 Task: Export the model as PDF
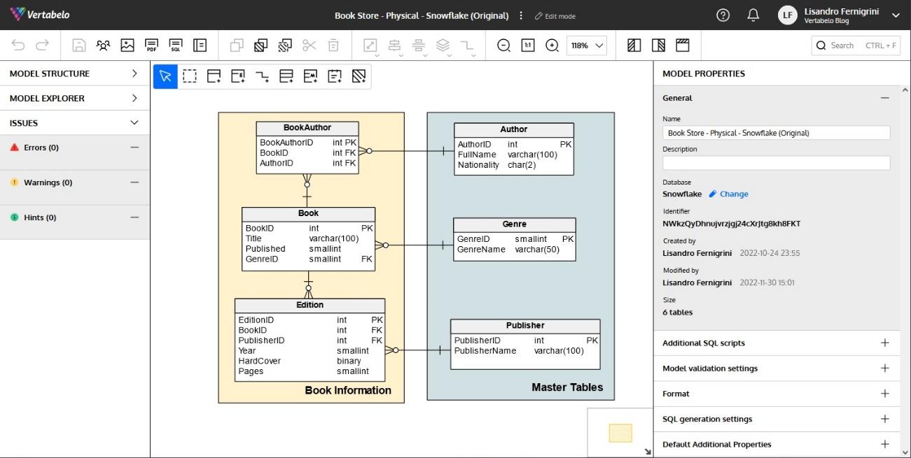click(x=151, y=45)
